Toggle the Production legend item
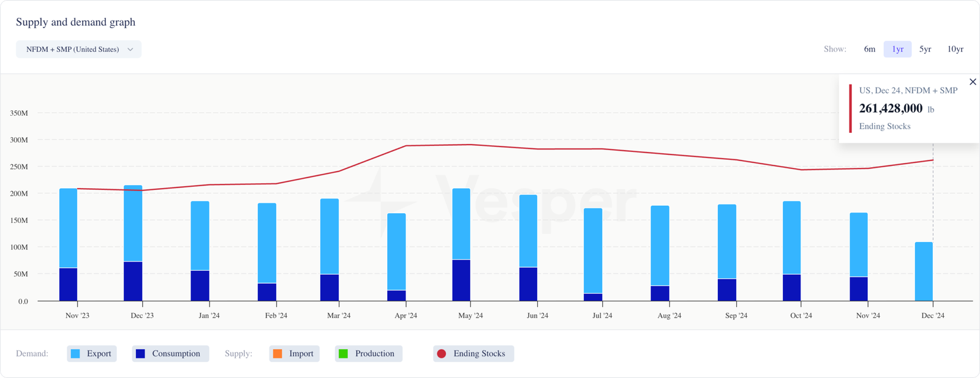The height and width of the screenshot is (378, 980). point(368,353)
